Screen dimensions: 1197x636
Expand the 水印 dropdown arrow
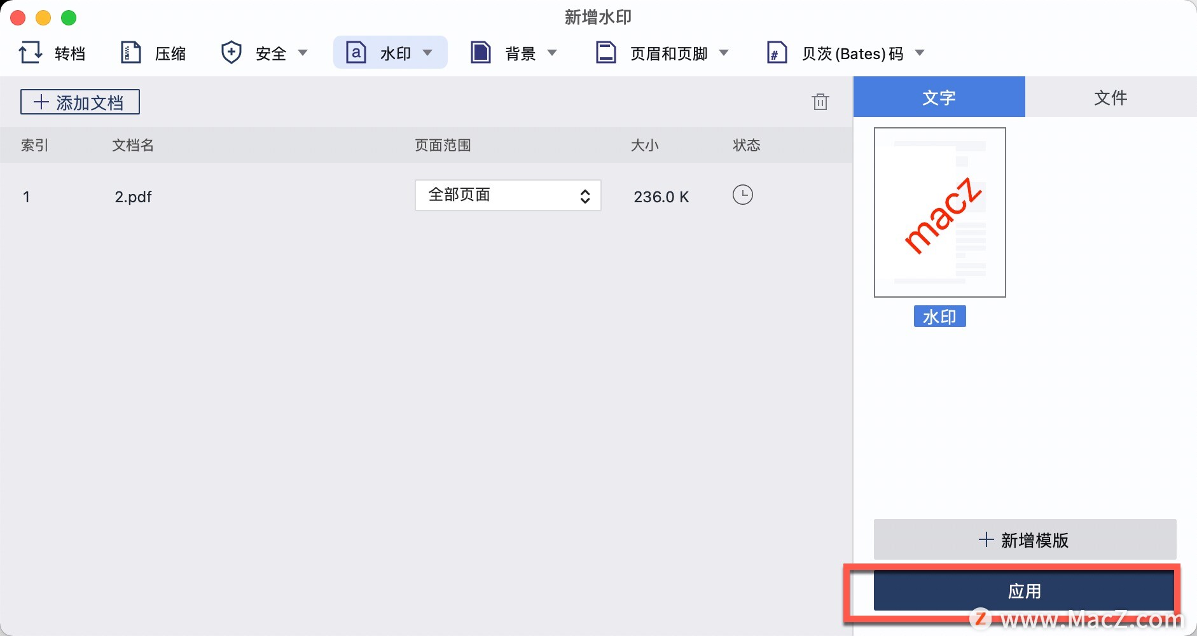coord(427,53)
